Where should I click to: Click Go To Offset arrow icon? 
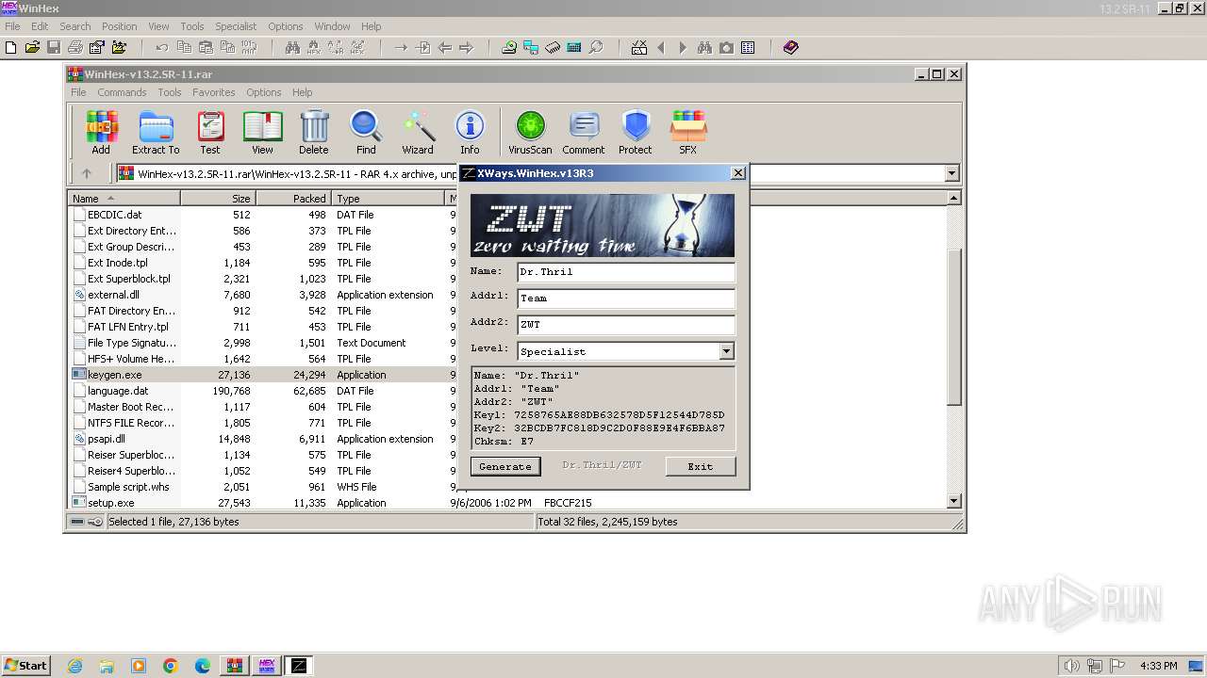[401, 47]
